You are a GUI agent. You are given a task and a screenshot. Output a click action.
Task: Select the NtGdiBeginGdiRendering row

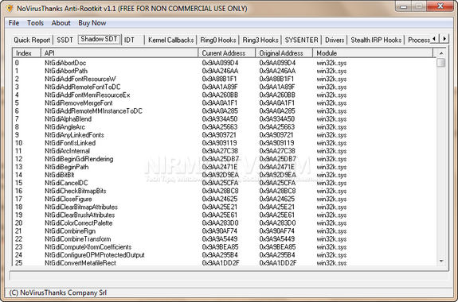coord(224,159)
